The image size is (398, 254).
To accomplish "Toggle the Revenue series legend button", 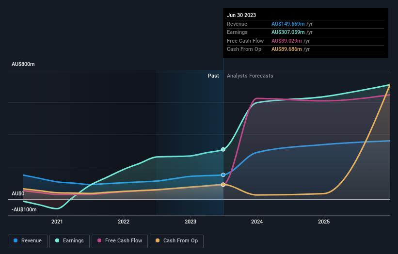I will click(28, 241).
